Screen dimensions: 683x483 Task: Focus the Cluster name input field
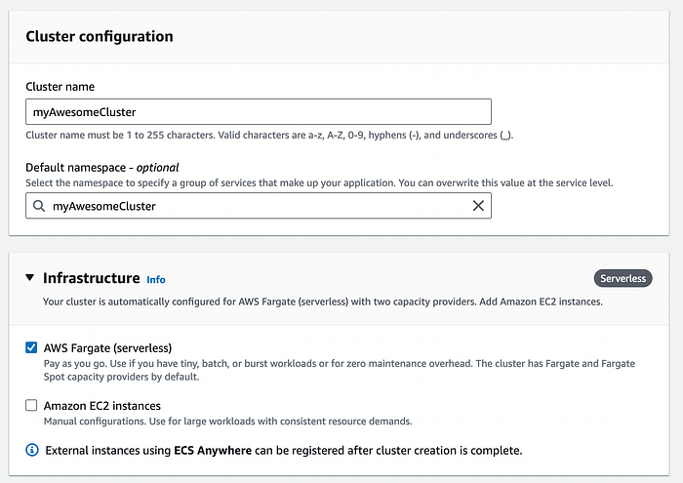click(x=259, y=111)
